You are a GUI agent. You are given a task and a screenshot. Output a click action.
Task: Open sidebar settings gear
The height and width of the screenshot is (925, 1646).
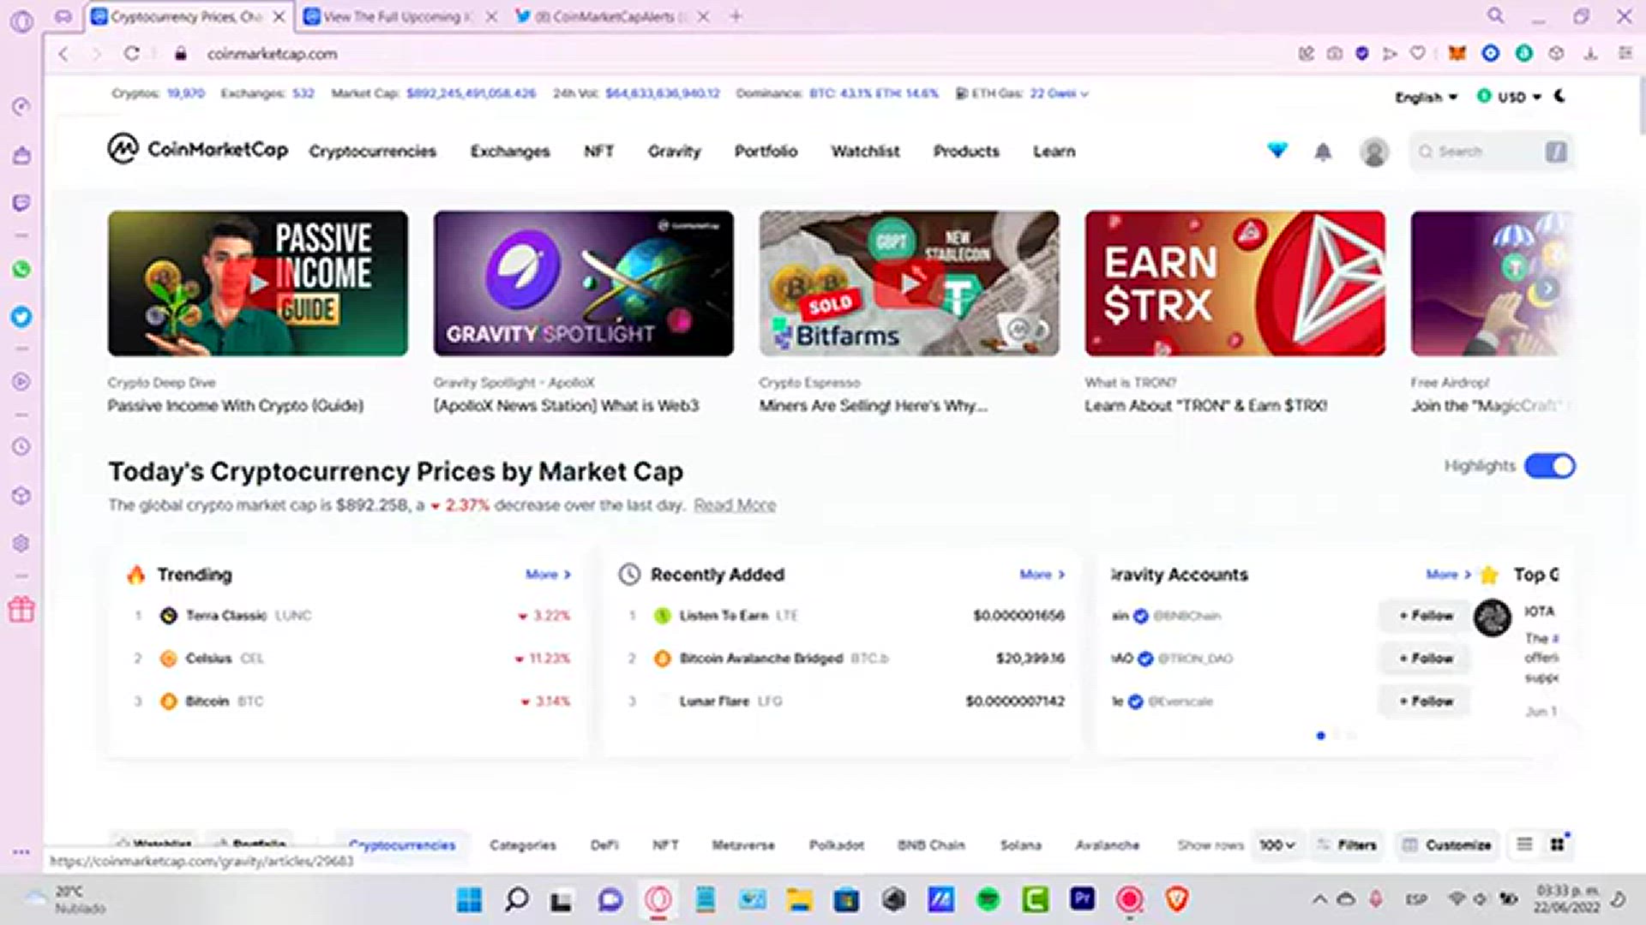21,543
